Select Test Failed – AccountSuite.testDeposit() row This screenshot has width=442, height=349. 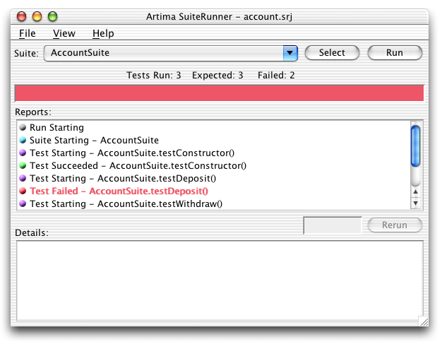click(x=214, y=191)
